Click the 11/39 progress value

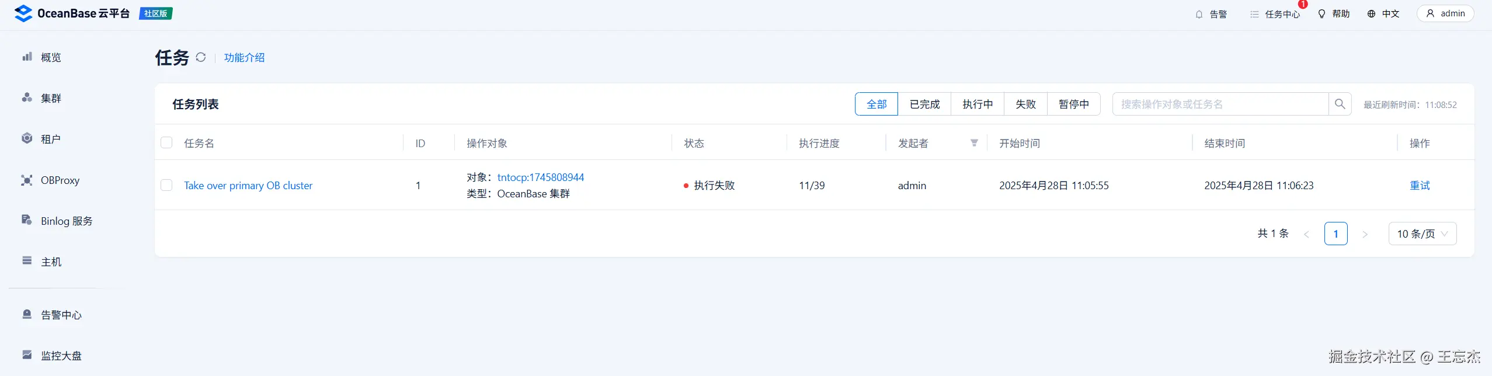[812, 185]
